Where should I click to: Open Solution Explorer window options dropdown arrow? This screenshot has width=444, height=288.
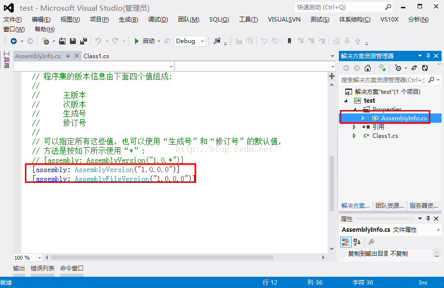(x=420, y=56)
